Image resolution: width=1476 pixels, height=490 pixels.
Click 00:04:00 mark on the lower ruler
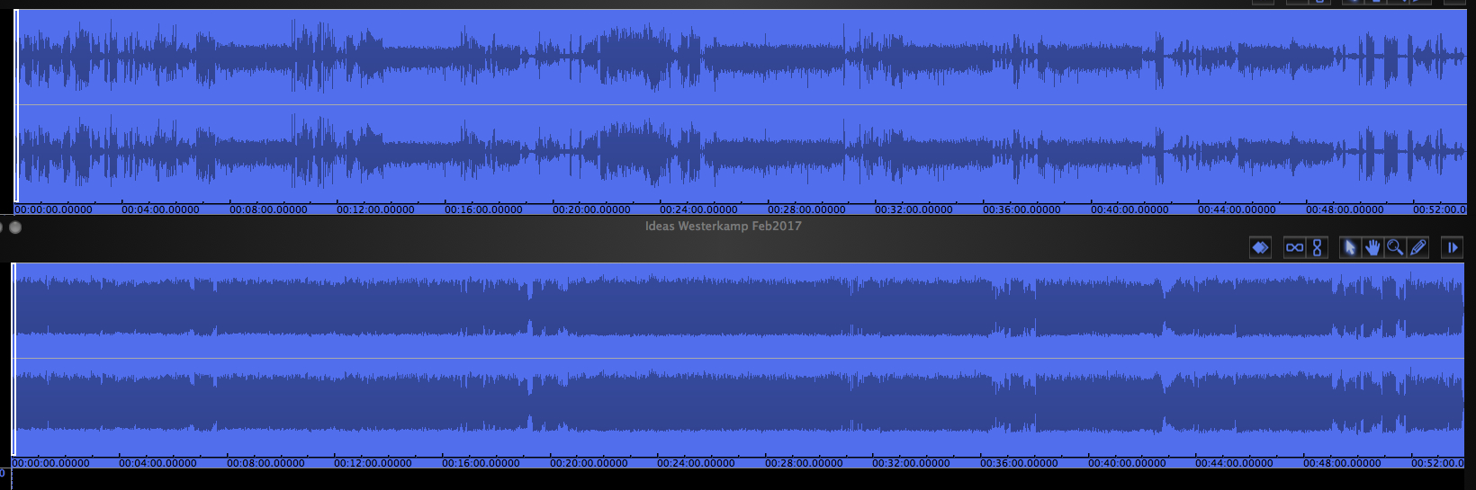(x=157, y=463)
